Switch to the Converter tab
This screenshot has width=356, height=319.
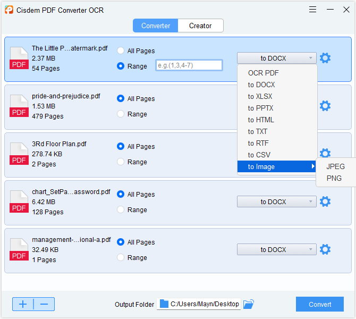click(156, 26)
